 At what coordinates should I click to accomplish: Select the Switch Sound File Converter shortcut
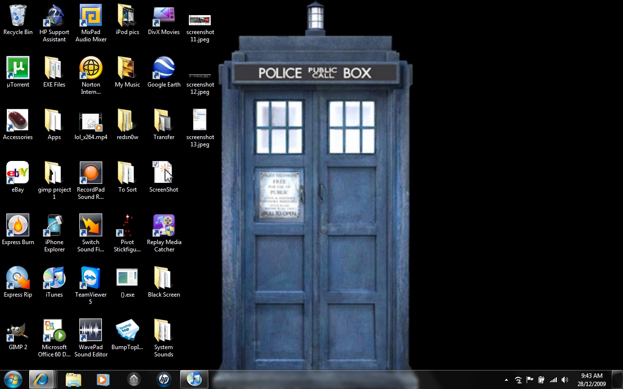click(91, 226)
